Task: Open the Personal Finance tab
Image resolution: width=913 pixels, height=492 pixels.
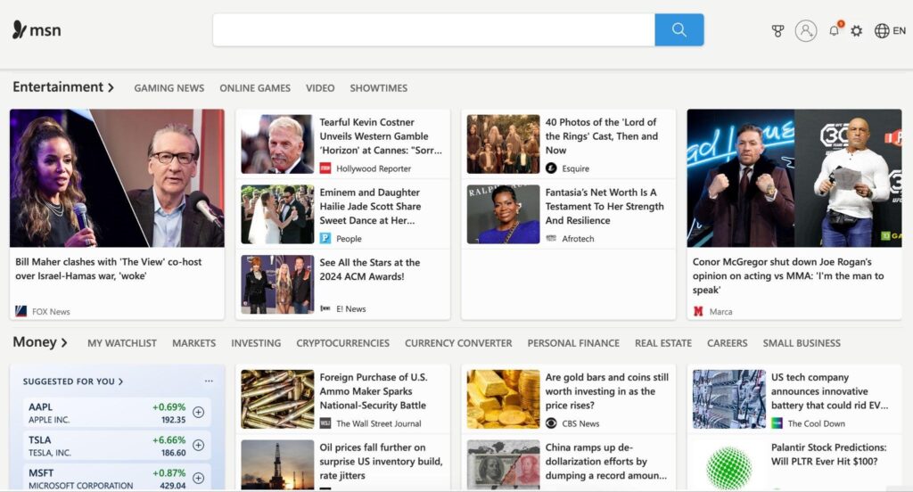Action: tap(573, 343)
